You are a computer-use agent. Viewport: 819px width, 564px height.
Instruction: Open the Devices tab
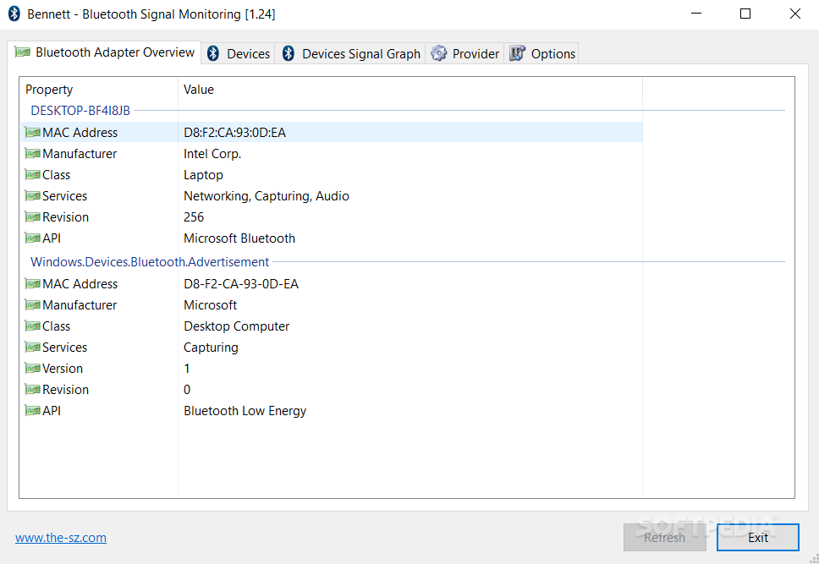click(239, 53)
